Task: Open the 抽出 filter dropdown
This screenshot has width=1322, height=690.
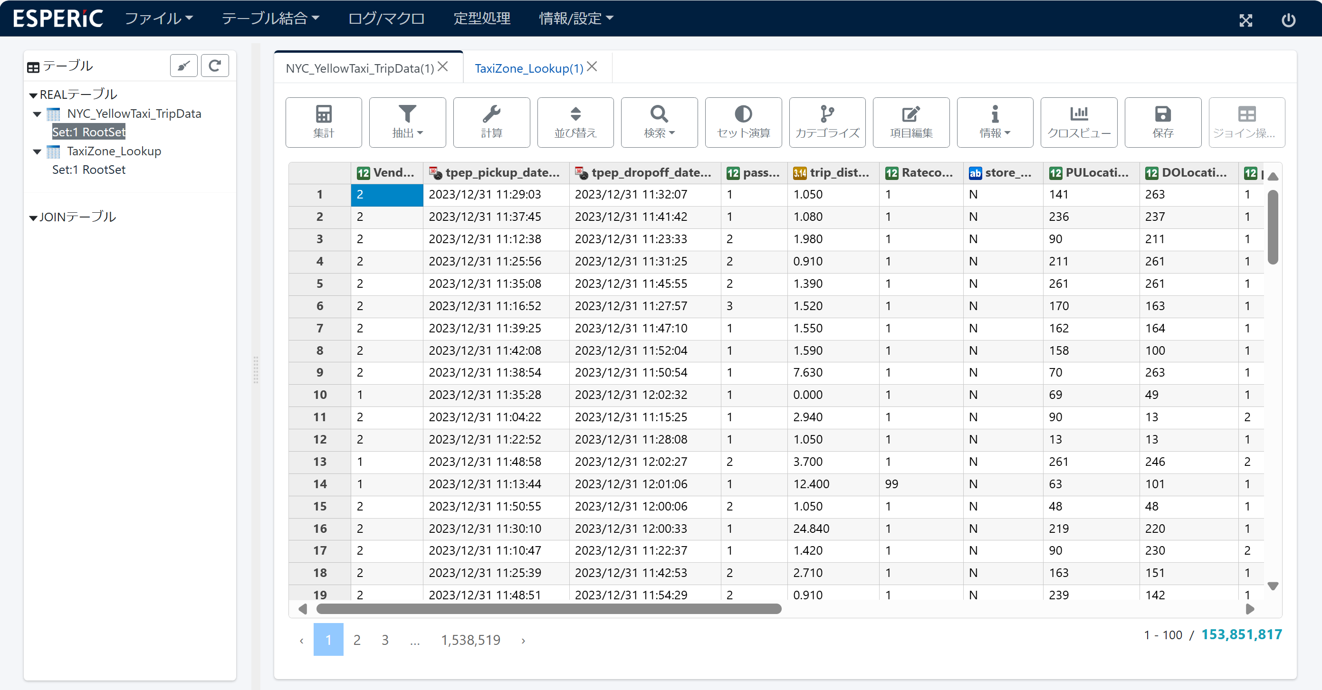Action: tap(407, 122)
